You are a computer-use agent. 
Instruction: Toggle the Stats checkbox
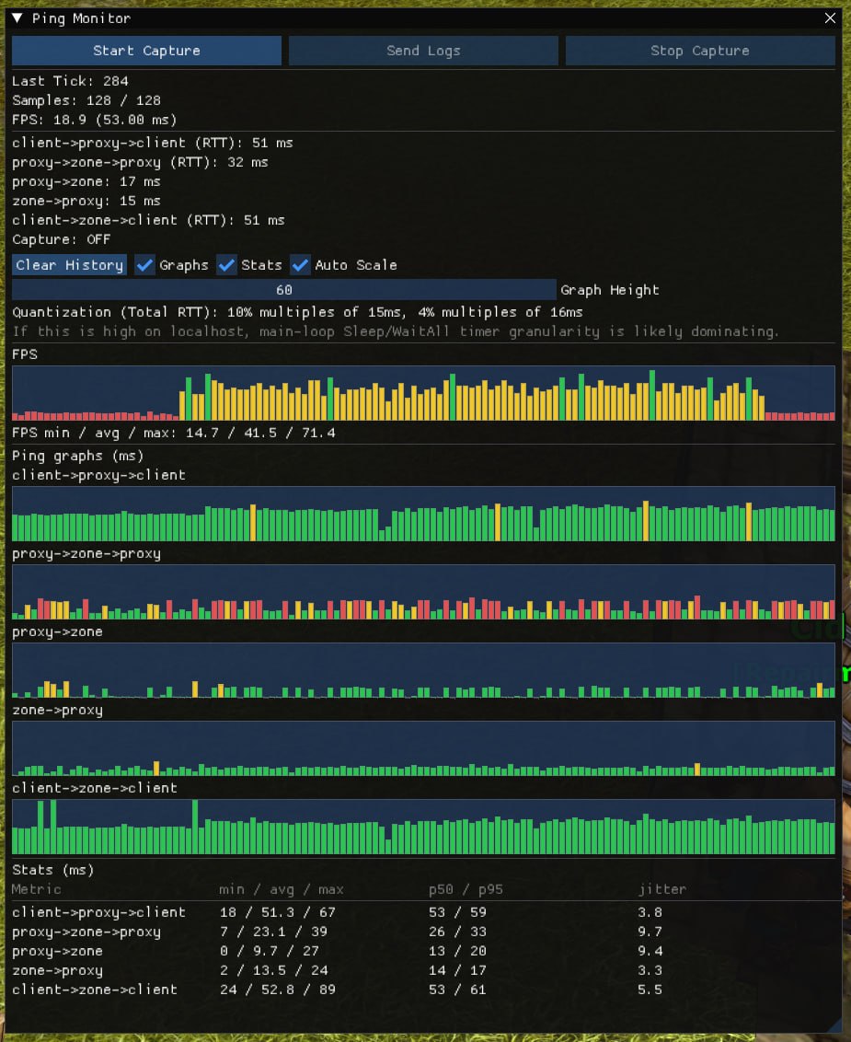click(226, 264)
